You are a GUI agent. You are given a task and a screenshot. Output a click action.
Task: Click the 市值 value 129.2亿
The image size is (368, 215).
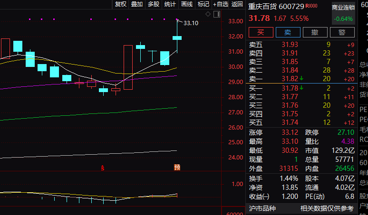(x=343, y=150)
